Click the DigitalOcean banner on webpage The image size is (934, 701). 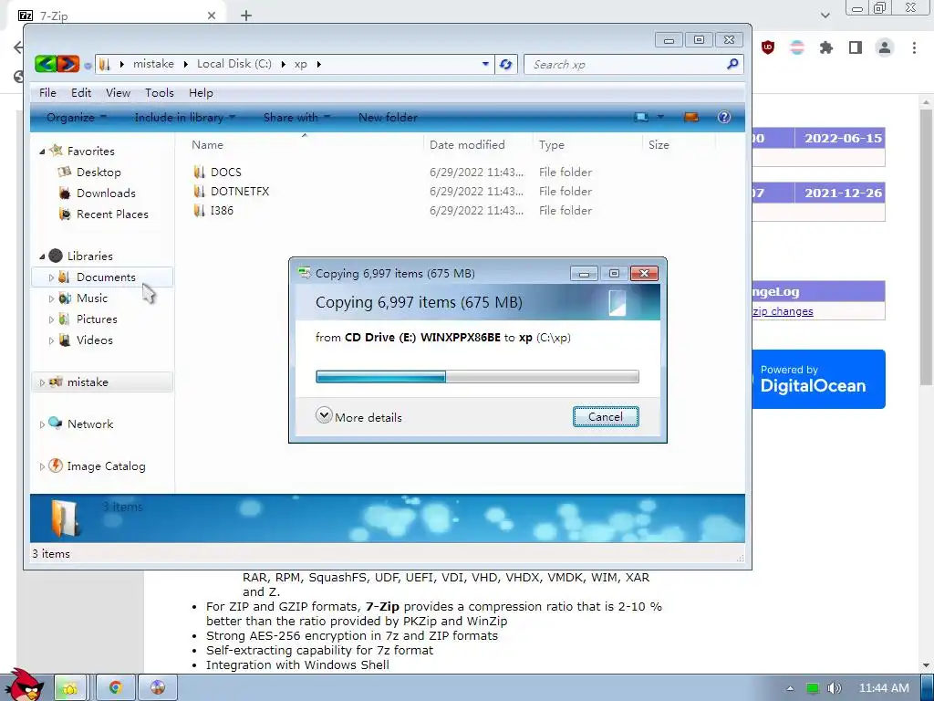pos(818,379)
